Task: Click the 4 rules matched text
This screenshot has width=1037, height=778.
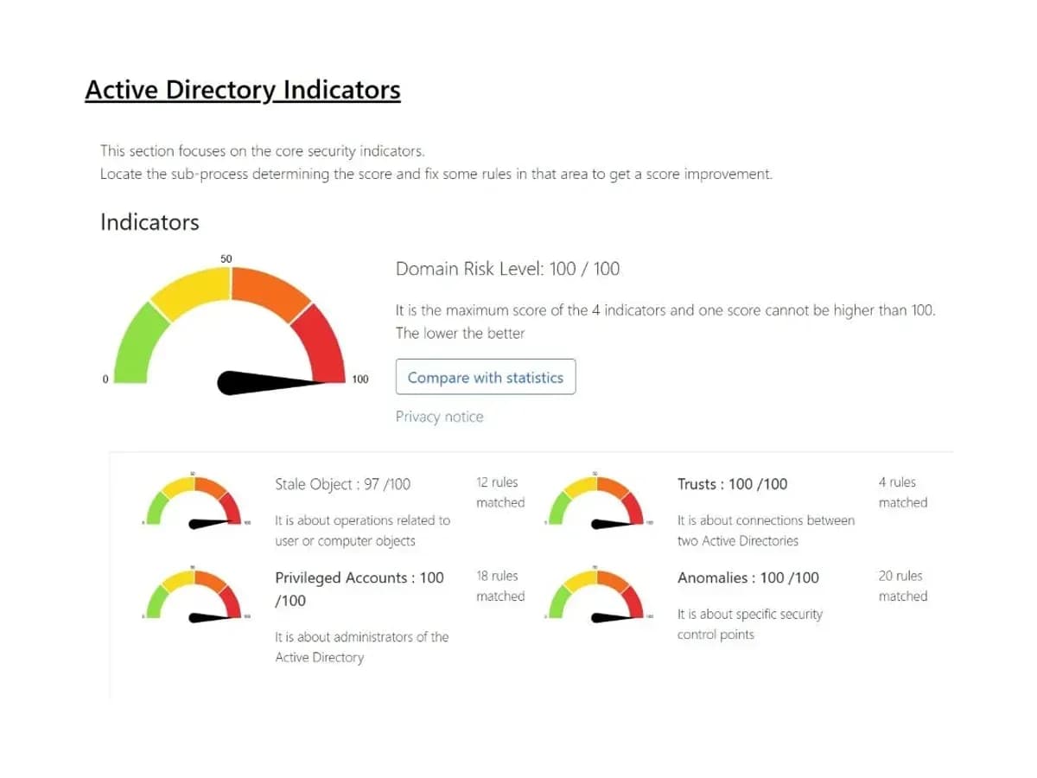Action: pos(903,492)
